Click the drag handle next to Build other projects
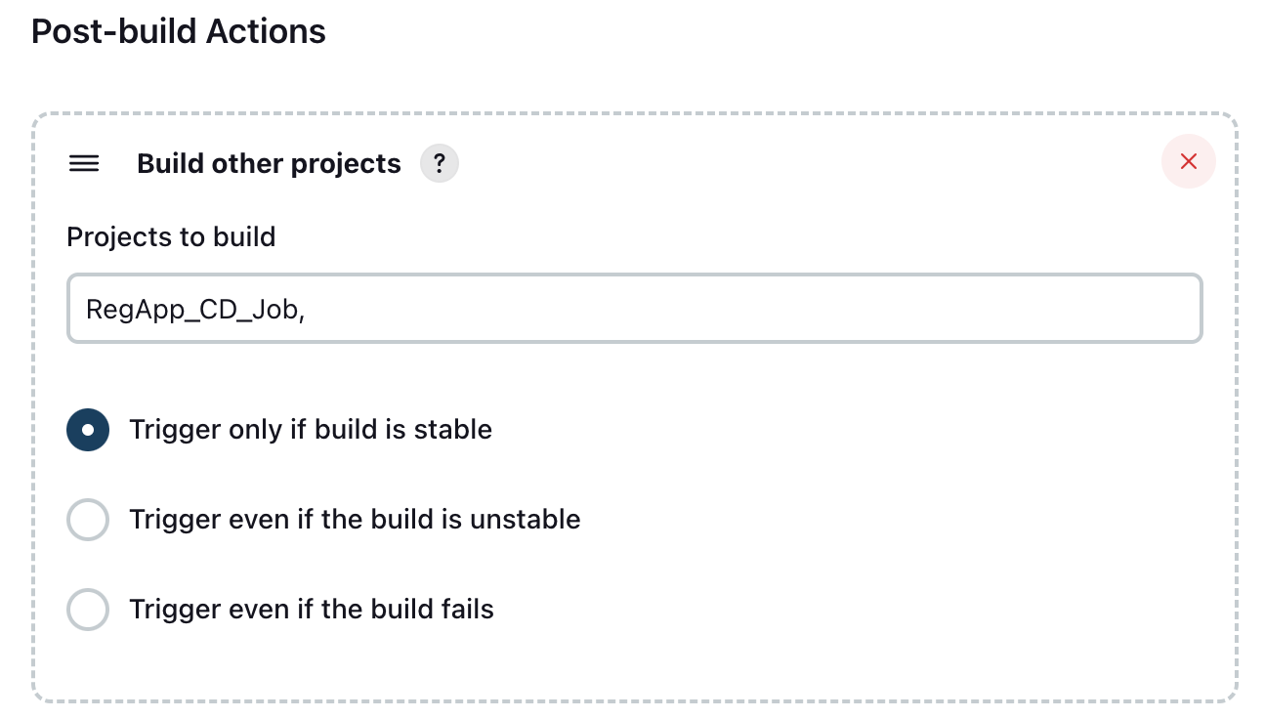The image size is (1264, 719). pyautogui.click(x=84, y=163)
